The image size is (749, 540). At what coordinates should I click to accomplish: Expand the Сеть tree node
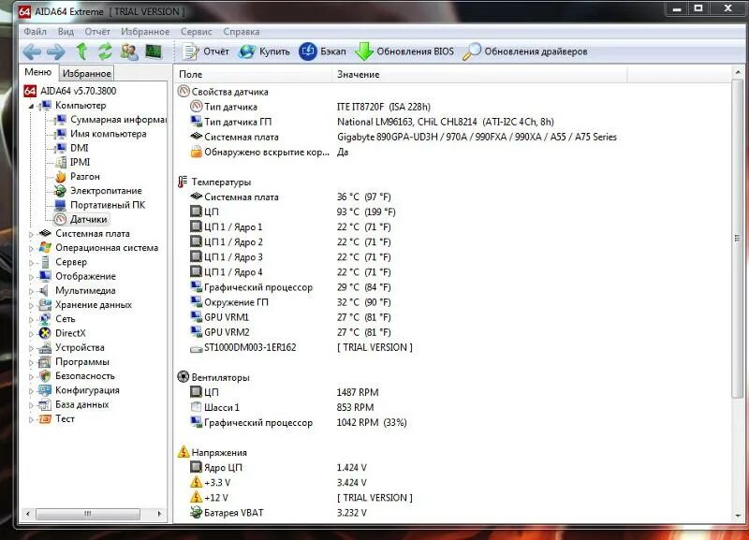(x=32, y=320)
